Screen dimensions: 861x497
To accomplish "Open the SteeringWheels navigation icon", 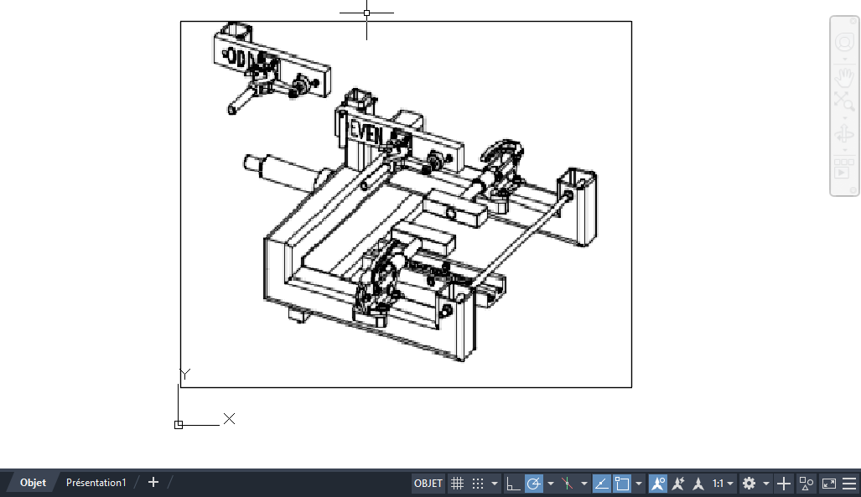I will [844, 42].
